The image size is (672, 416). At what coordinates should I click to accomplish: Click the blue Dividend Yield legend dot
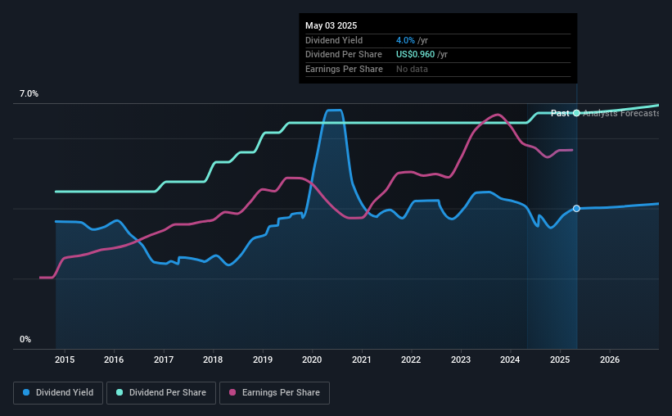coord(26,392)
